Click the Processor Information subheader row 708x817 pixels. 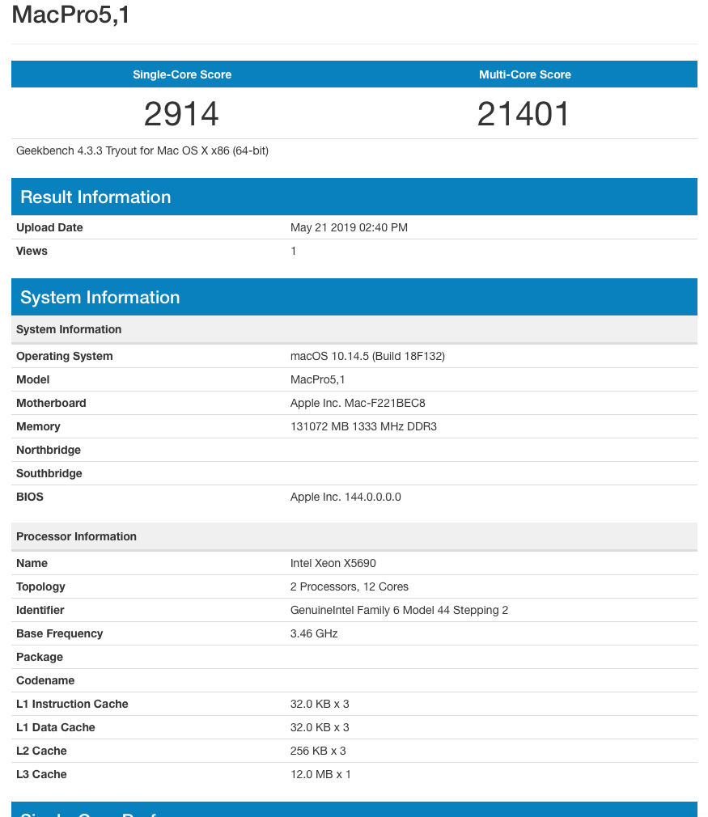click(354, 536)
